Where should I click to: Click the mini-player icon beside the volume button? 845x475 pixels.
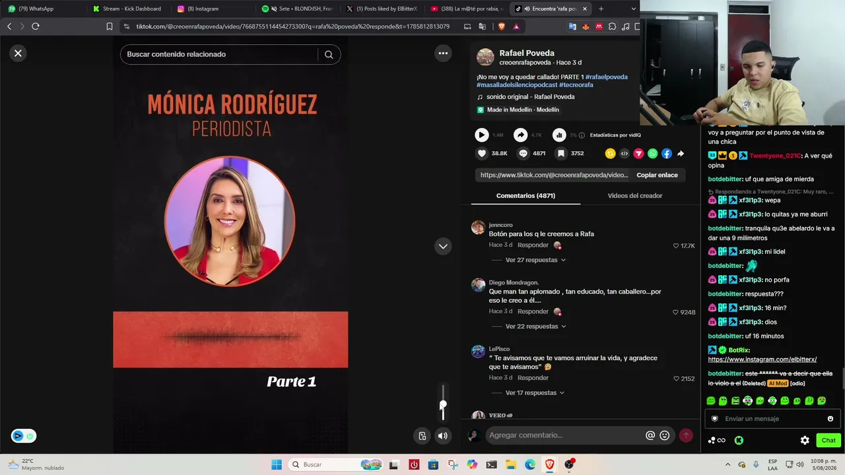[x=422, y=435]
